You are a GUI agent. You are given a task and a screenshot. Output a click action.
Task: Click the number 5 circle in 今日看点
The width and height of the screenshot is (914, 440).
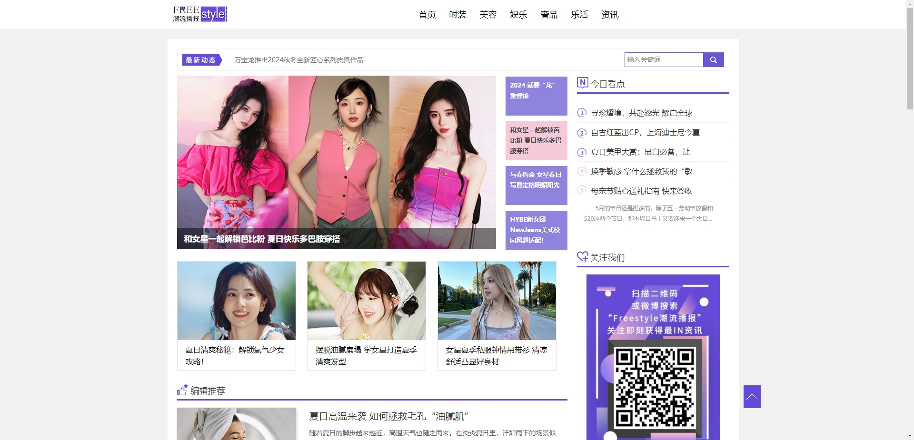click(x=582, y=190)
